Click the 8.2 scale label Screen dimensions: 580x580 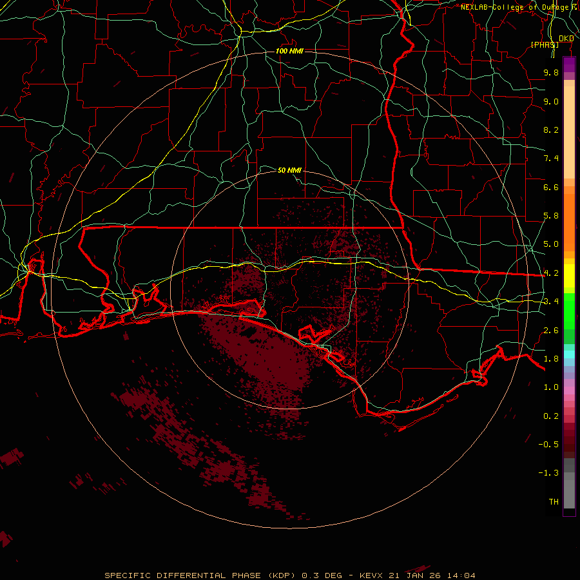click(x=551, y=130)
